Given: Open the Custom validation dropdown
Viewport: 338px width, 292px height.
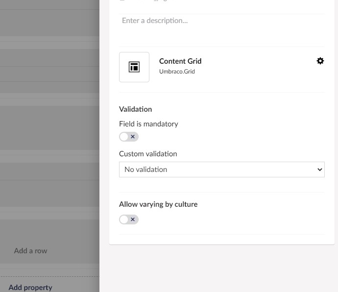Looking at the screenshot, I should click(222, 170).
